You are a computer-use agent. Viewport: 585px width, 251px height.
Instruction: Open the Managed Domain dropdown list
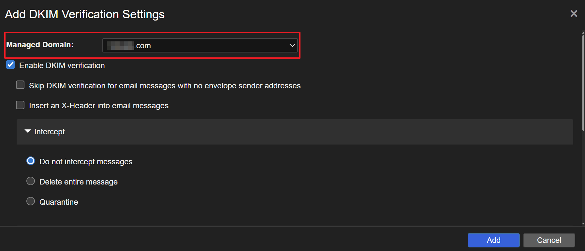[199, 45]
